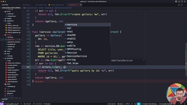Expand the images folder
Image resolution: width=187 pixels, height=105 pixels.
(x=9, y=18)
